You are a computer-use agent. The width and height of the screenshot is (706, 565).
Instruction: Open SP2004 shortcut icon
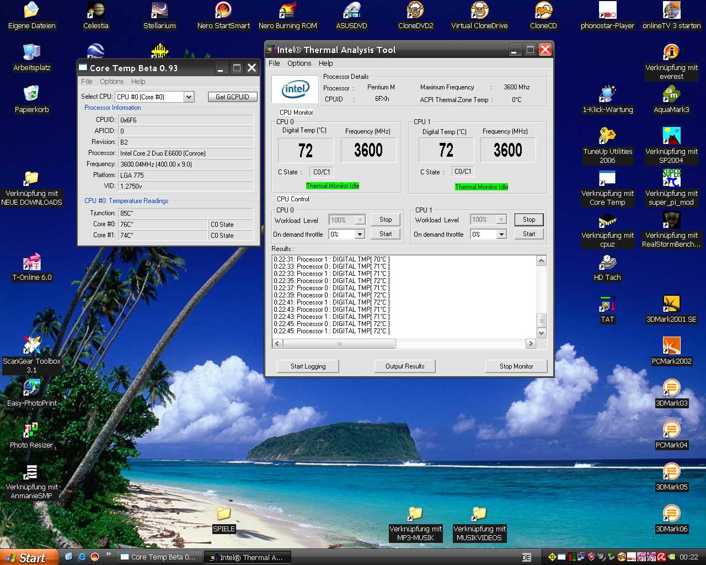(x=671, y=146)
